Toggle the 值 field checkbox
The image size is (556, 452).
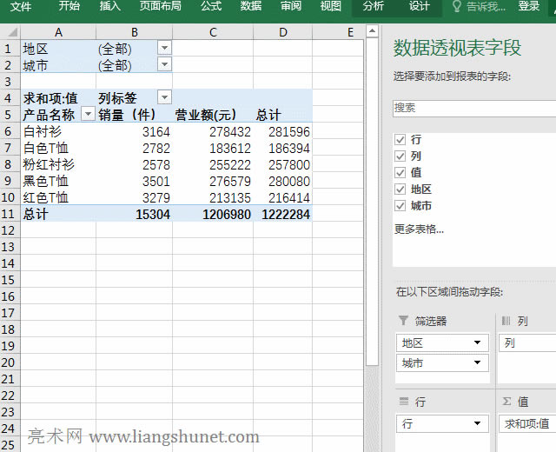click(x=400, y=173)
